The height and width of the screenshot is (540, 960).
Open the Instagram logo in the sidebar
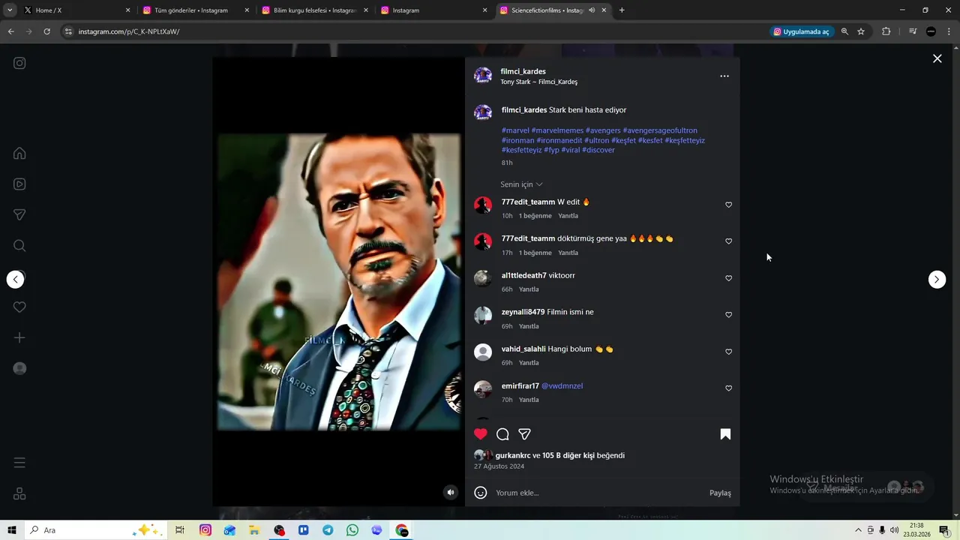[x=19, y=63]
